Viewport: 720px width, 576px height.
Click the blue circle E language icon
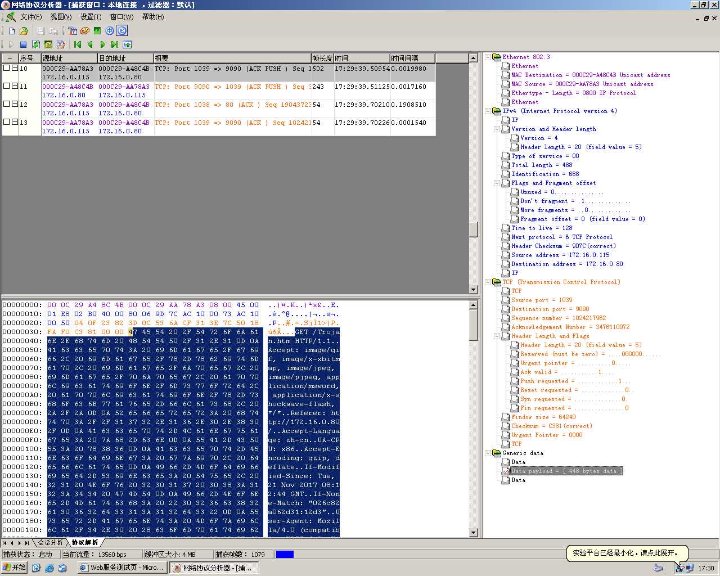pos(122,31)
